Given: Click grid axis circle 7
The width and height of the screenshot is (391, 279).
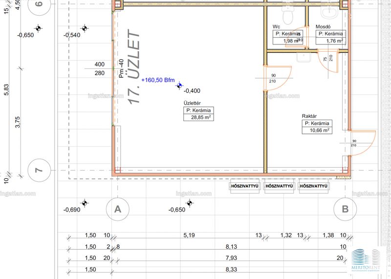Looking at the screenshot, I should (39, 171).
